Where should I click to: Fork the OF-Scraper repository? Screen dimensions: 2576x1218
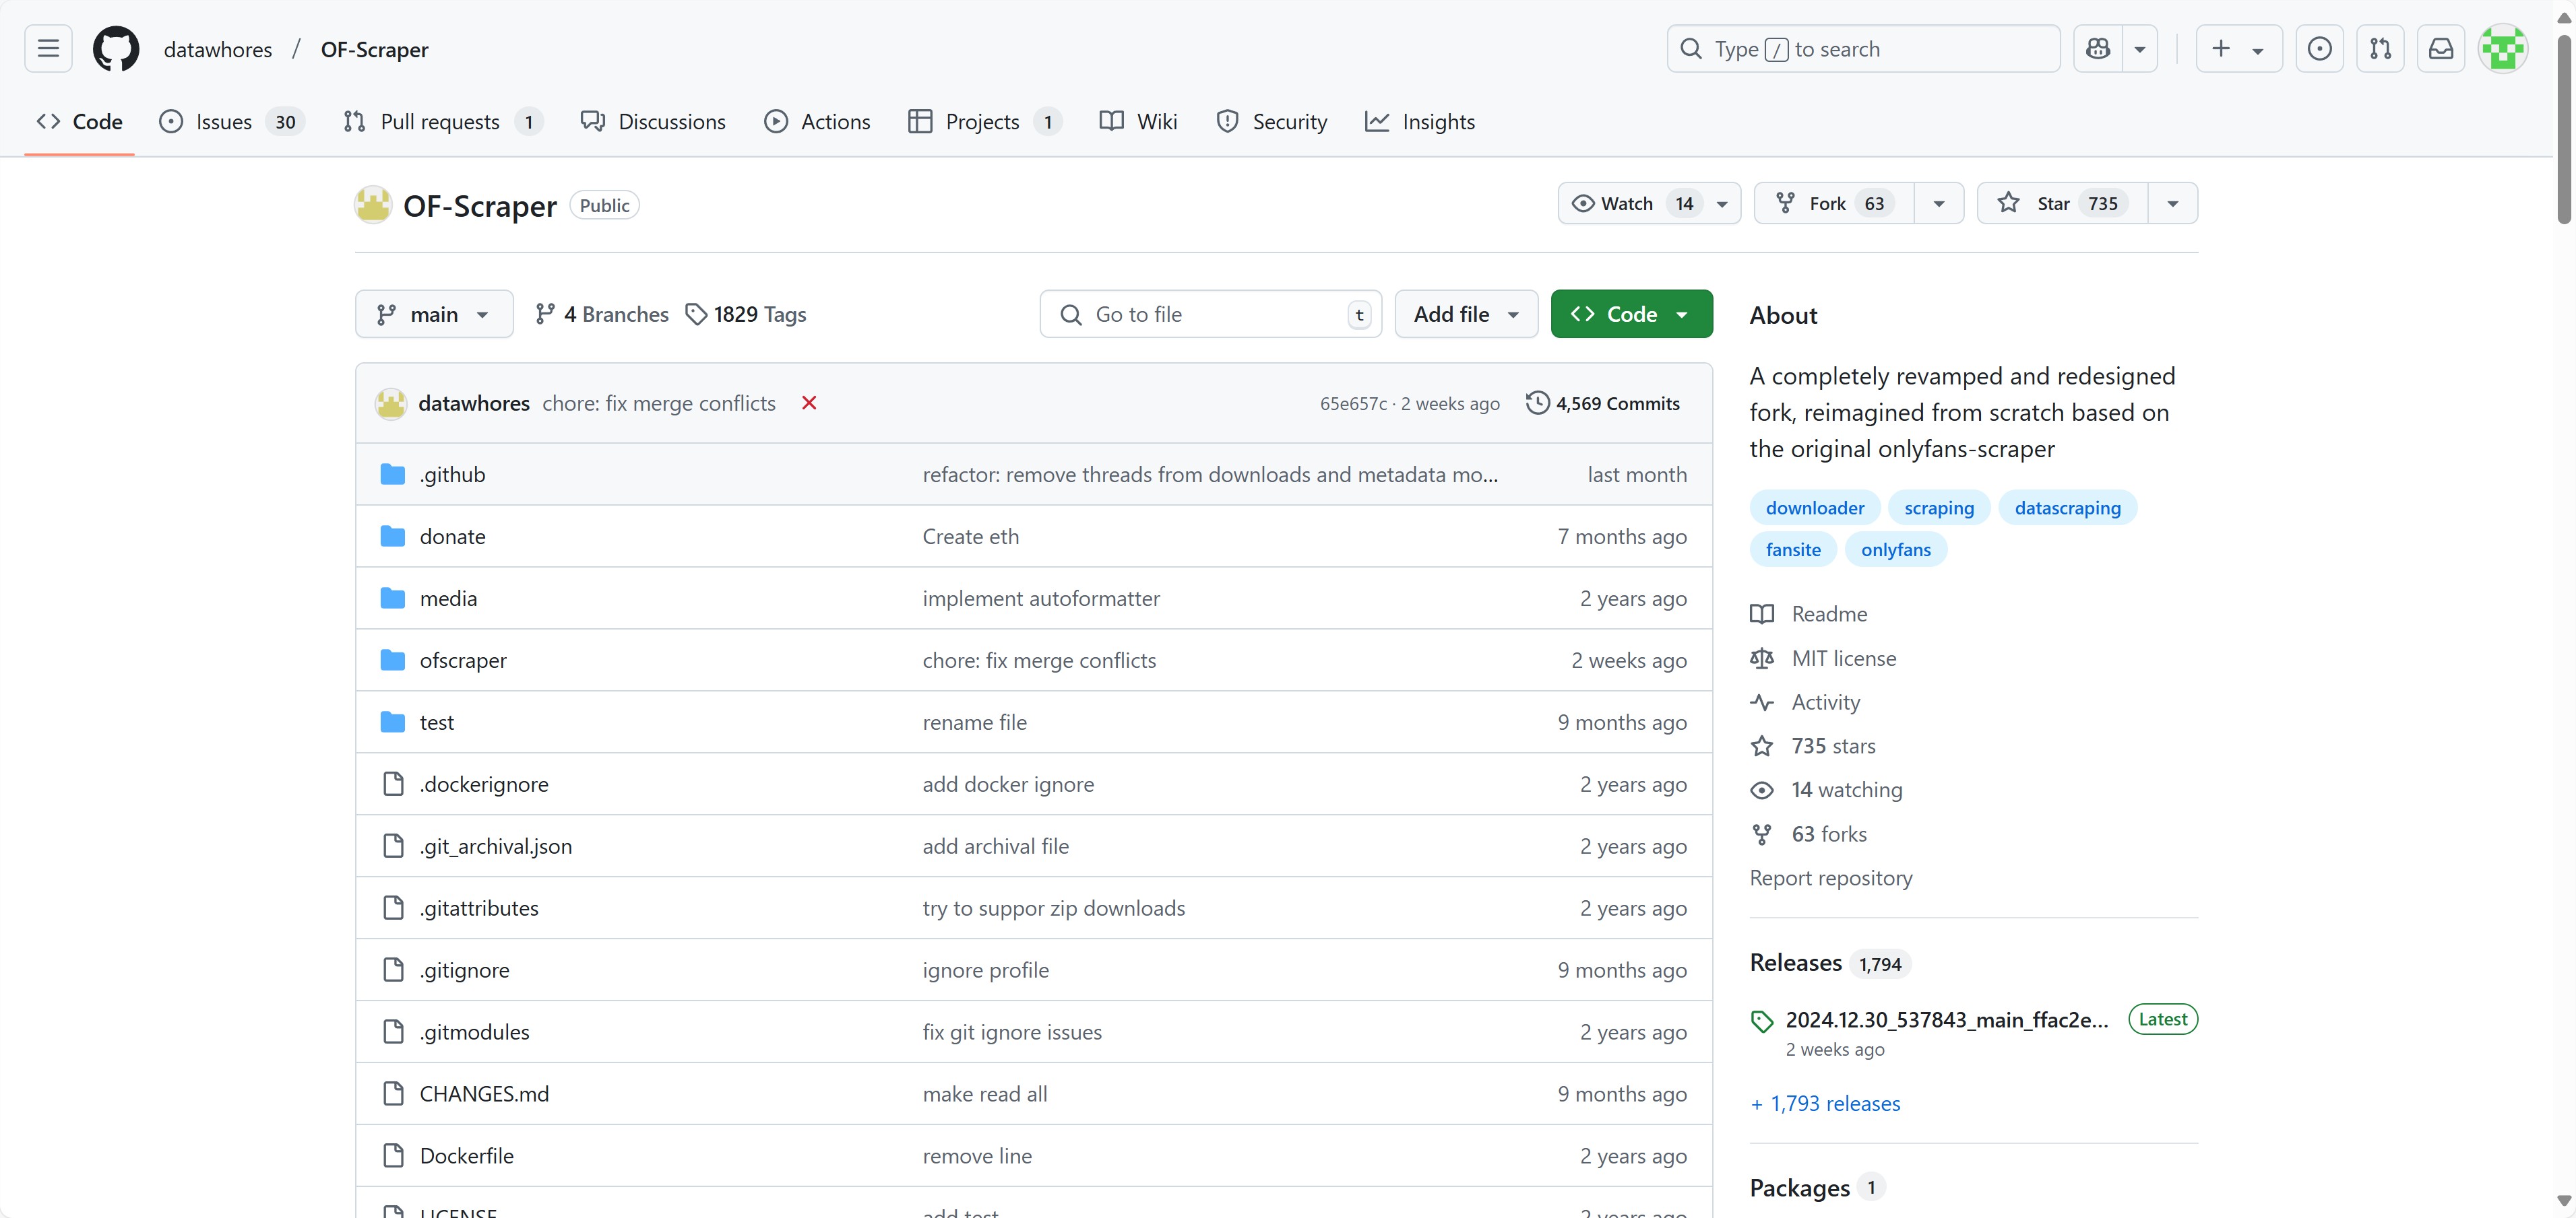[1835, 204]
